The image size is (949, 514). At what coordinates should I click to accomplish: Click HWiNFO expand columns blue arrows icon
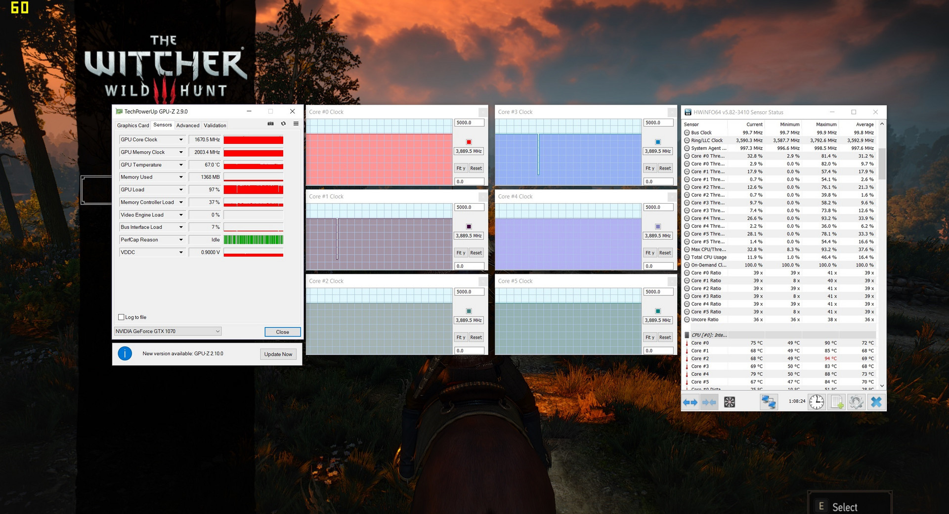690,402
